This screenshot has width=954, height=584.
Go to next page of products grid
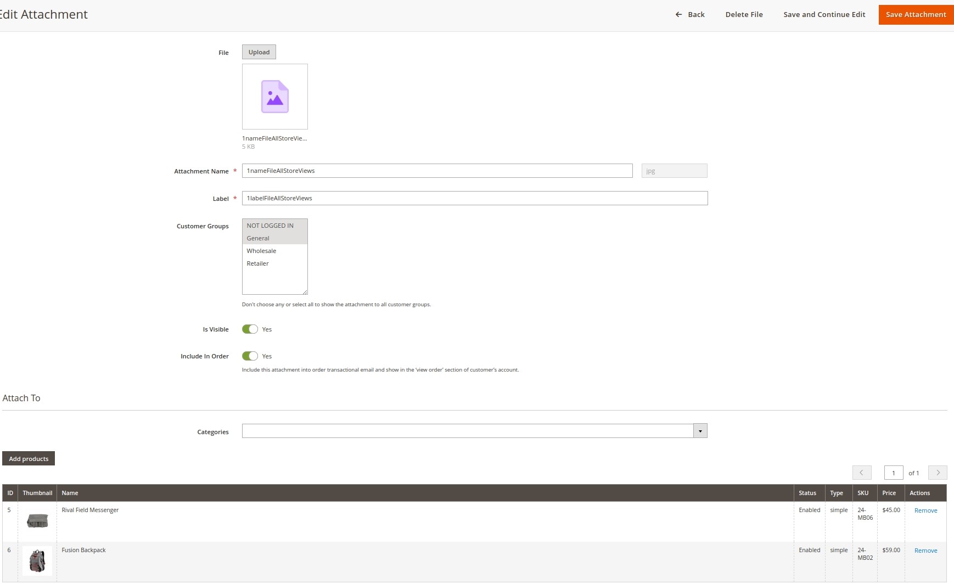pos(938,473)
